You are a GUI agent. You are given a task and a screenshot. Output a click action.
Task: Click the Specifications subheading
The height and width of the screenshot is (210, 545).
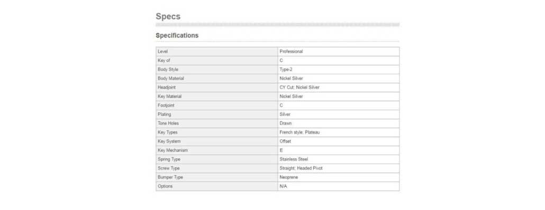pos(177,35)
